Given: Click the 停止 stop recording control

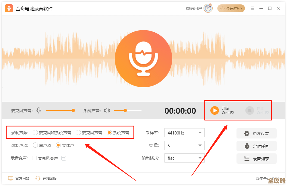Looking at the screenshot, I should point(249,110).
